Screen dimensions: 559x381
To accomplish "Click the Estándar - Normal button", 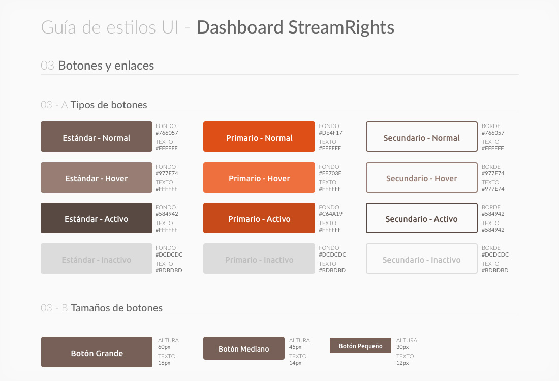I will [97, 137].
